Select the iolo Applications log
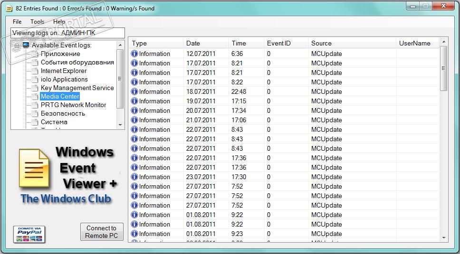This screenshot has height=254, width=460. (64, 79)
